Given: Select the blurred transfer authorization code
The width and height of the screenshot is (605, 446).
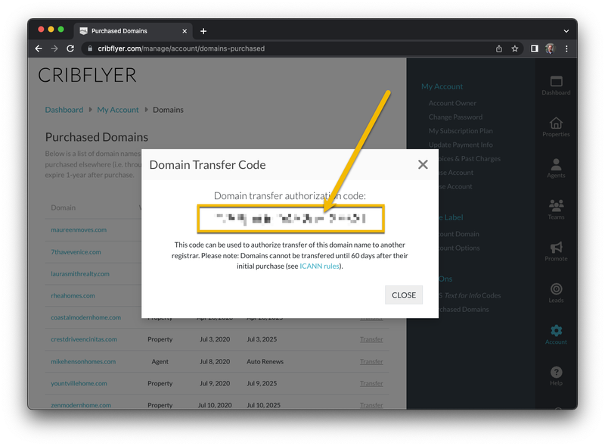Looking at the screenshot, I should pyautogui.click(x=291, y=219).
